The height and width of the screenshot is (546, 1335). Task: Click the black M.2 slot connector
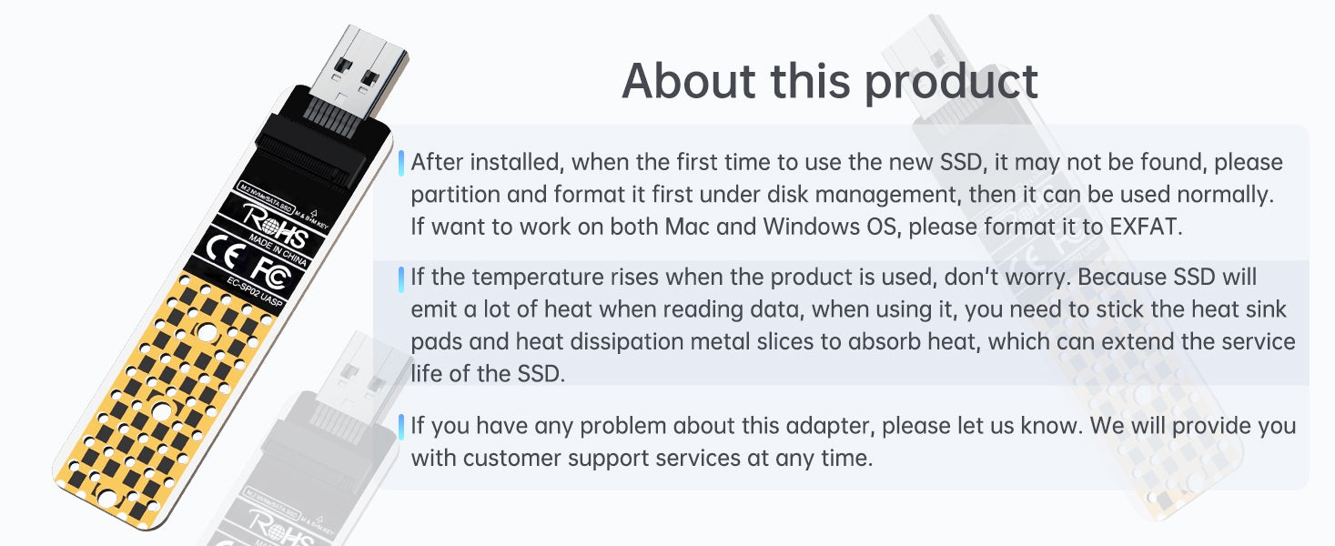point(314,153)
